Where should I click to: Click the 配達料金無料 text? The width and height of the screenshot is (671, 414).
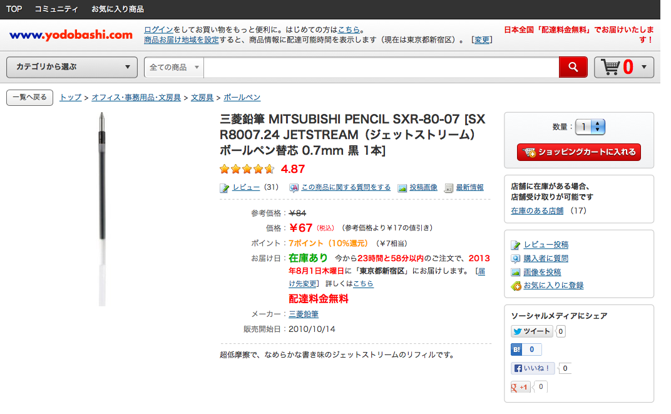319,299
